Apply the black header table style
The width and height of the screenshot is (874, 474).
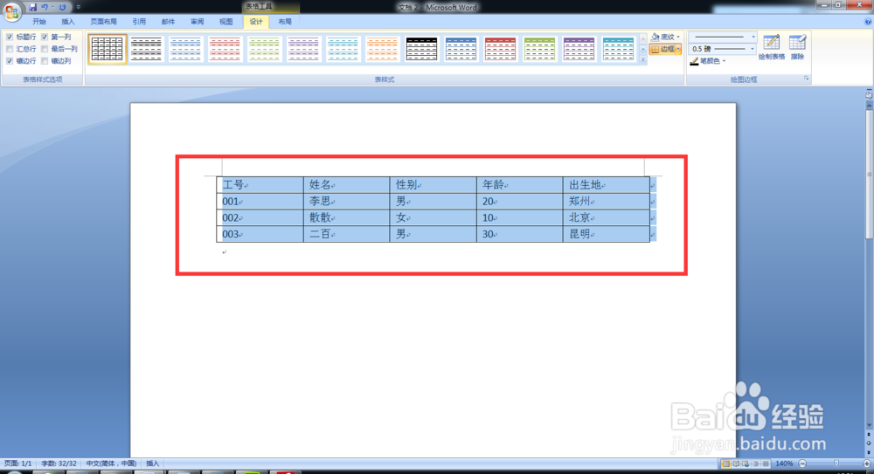(421, 49)
